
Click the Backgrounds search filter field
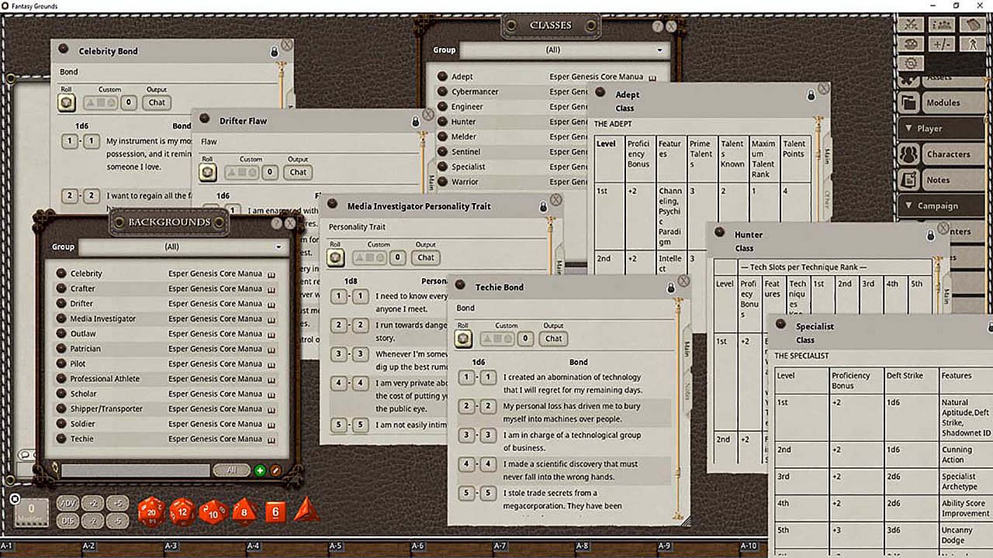coord(136,470)
